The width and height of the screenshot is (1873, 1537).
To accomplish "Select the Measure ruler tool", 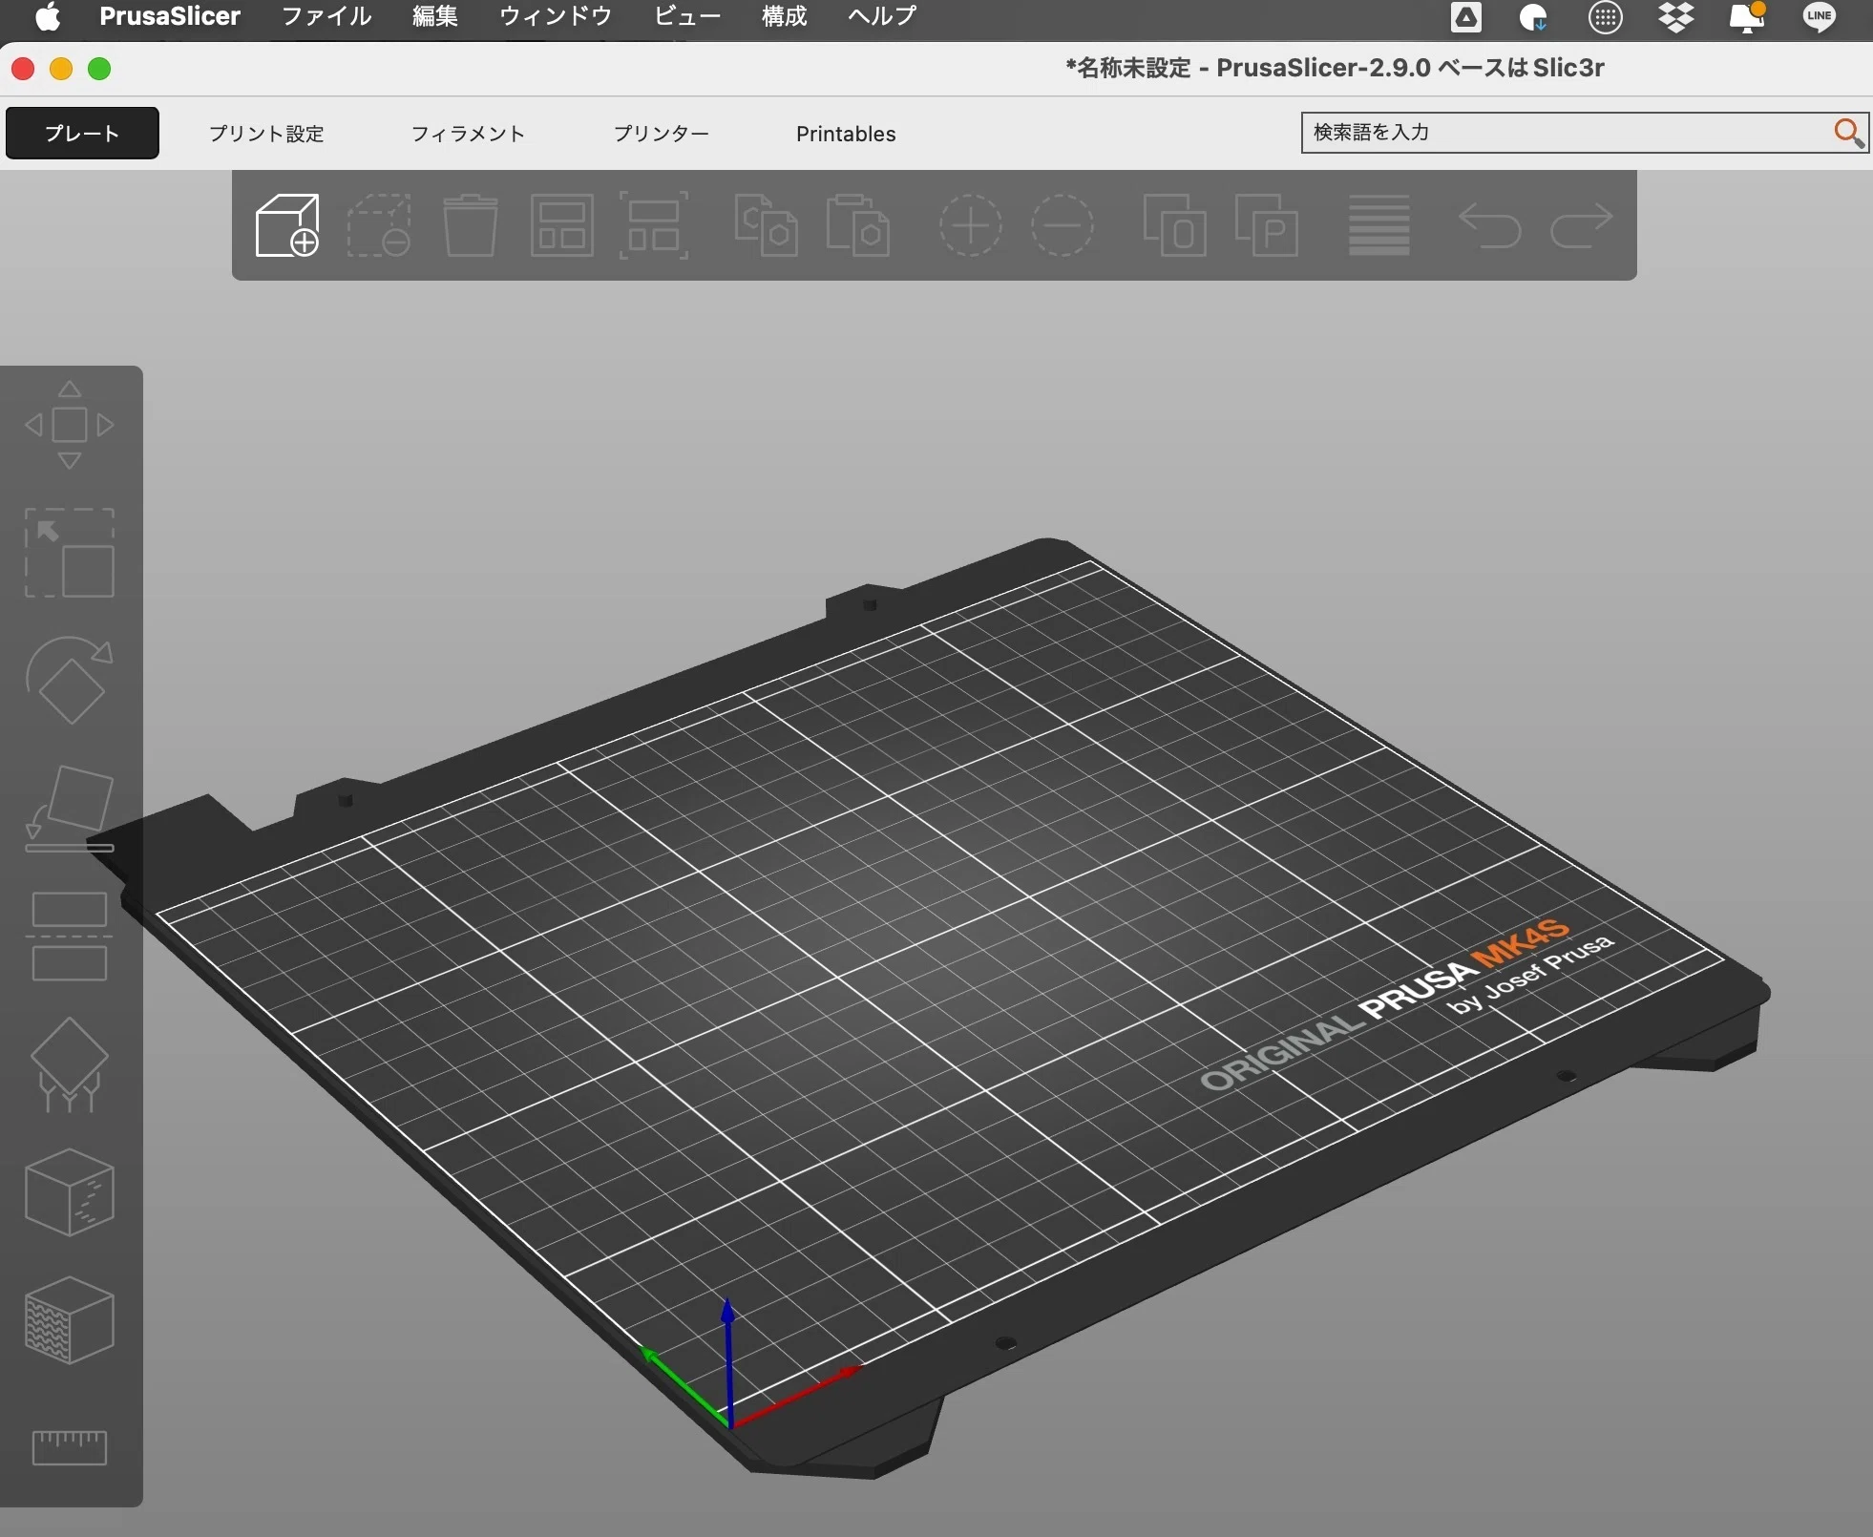I will pyautogui.click(x=70, y=1447).
